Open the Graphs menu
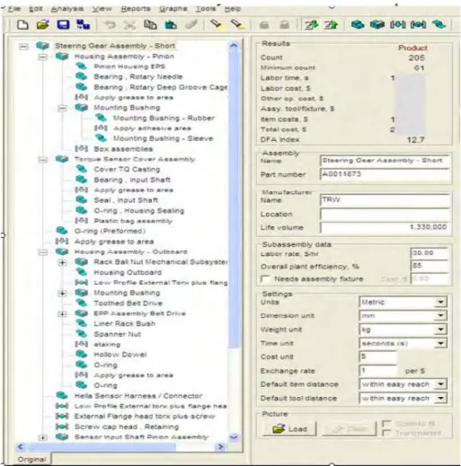Screen dimensions: 461x466 [x=173, y=9]
